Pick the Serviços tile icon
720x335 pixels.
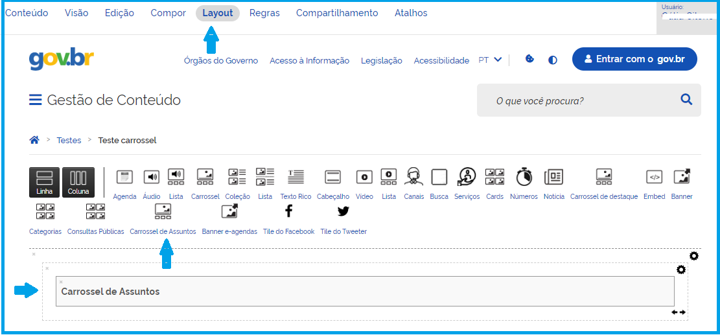click(x=467, y=177)
